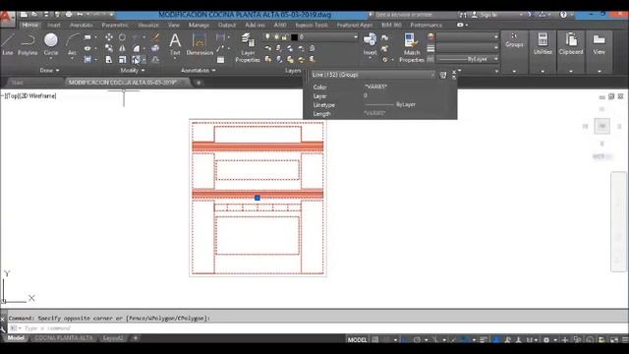This screenshot has width=629, height=354.
Task: Click Quick Select icon in properties palette
Action: 443,75
